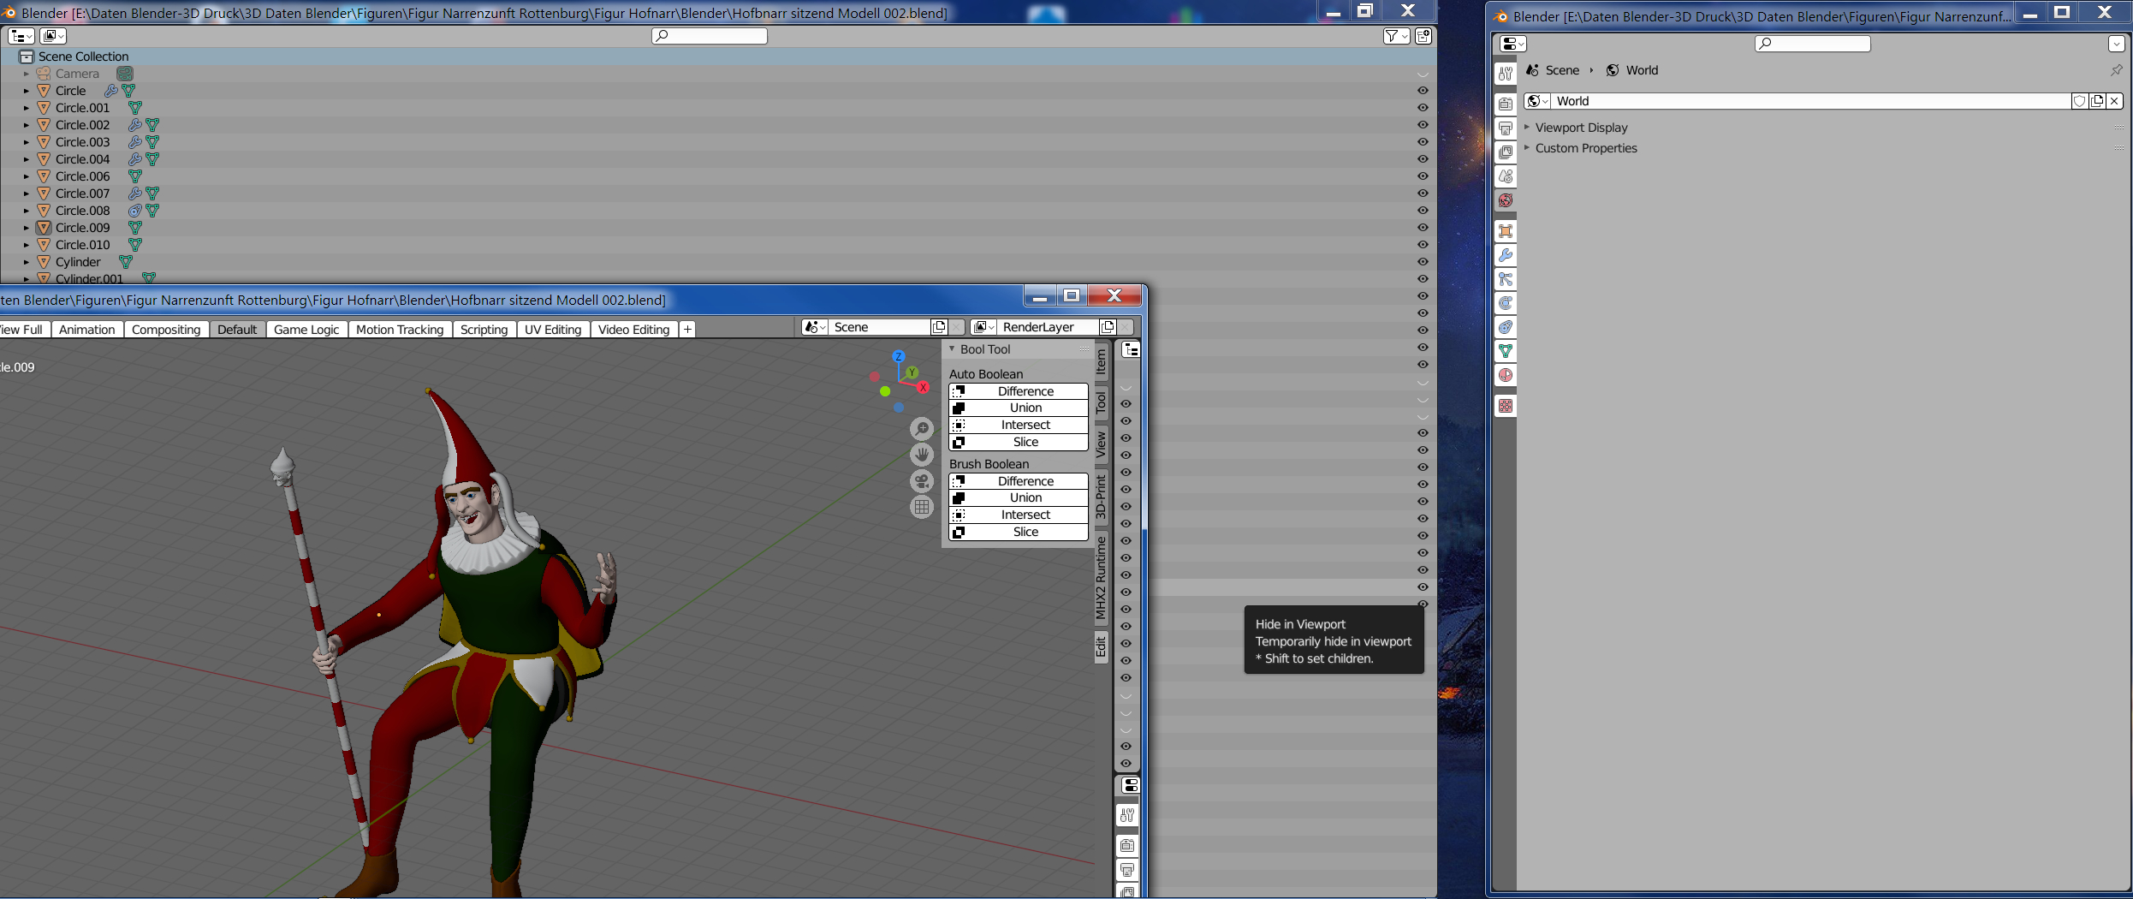This screenshot has height=899, width=2133.
Task: Expand the Custom Properties panel
Action: pos(1585,148)
